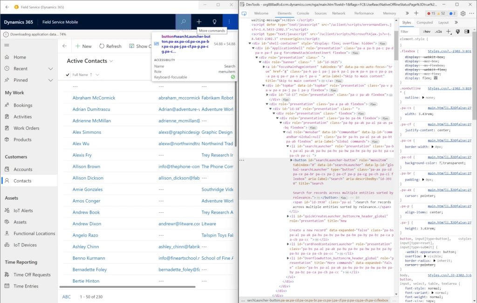Click the lightbulb icon in the top toolbar
The width and height of the screenshot is (477, 303).
pyautogui.click(x=214, y=21)
